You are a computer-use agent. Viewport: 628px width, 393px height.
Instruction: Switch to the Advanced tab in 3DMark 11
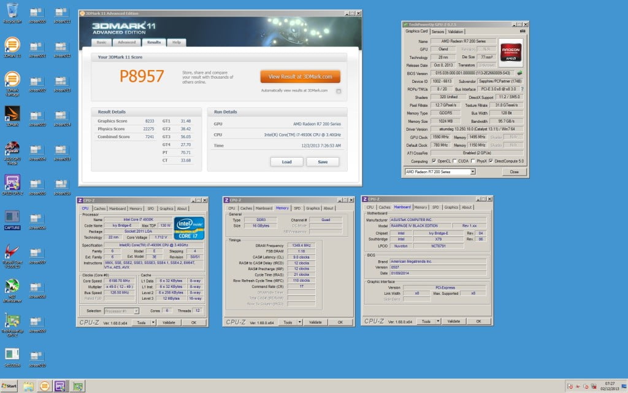(126, 42)
